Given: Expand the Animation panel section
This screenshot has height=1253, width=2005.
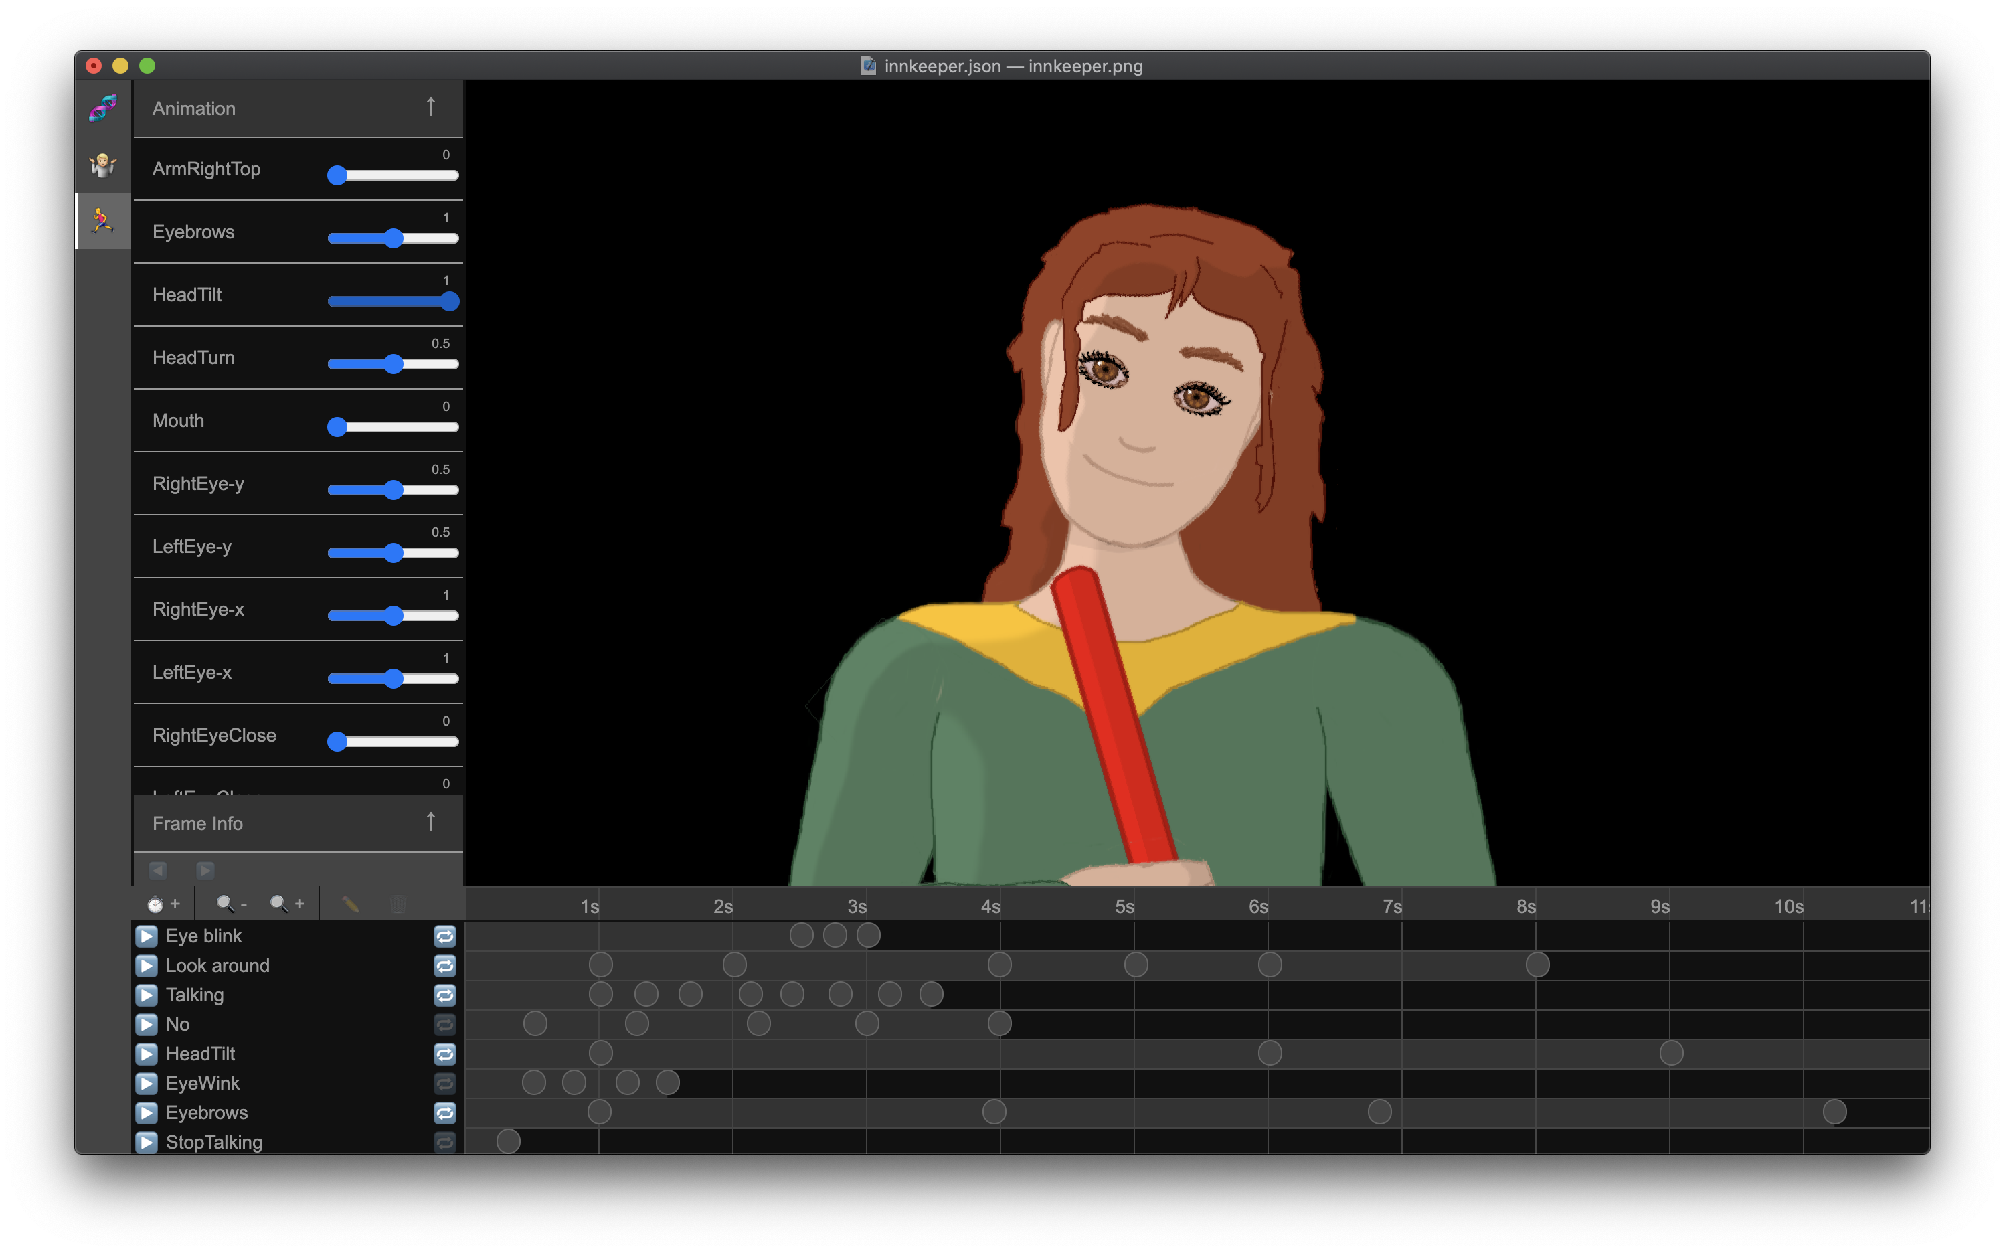Looking at the screenshot, I should click(430, 108).
